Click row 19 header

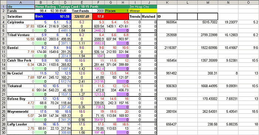pos(3,86)
